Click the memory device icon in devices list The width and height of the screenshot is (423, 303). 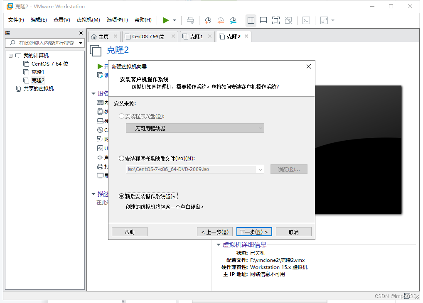click(x=100, y=103)
